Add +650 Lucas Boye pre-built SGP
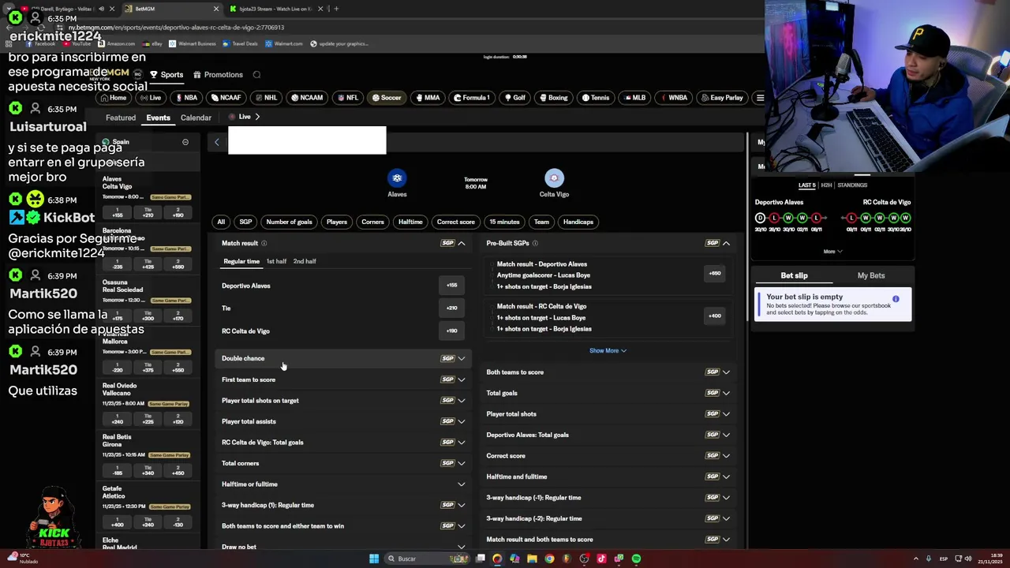The height and width of the screenshot is (568, 1010). (714, 273)
